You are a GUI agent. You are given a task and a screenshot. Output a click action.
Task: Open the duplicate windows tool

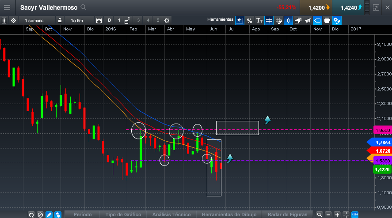(298, 20)
